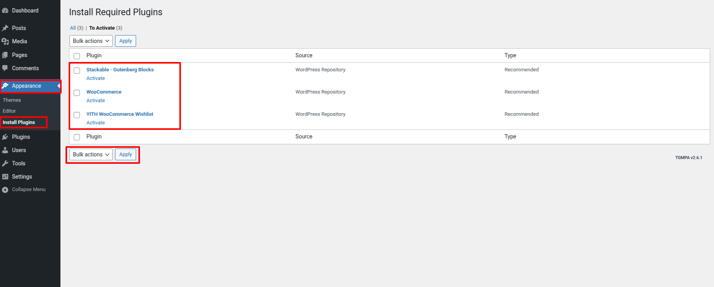Click the Source column label in footer
The height and width of the screenshot is (287, 714).
(x=304, y=136)
